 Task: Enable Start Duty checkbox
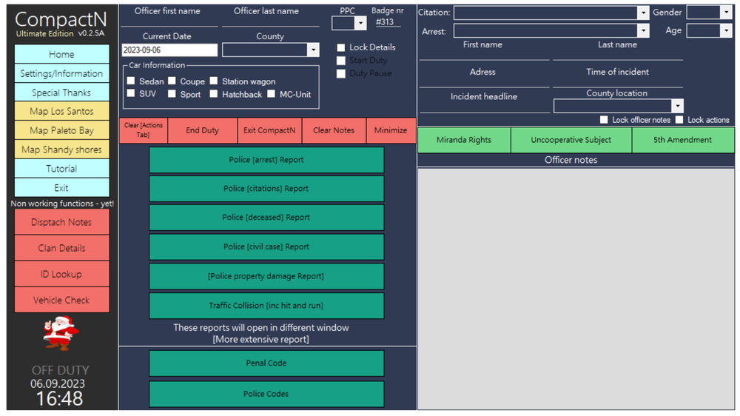click(340, 61)
